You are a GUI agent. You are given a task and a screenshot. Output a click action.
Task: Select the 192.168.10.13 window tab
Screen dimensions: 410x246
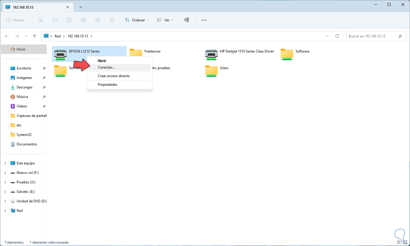(x=38, y=7)
